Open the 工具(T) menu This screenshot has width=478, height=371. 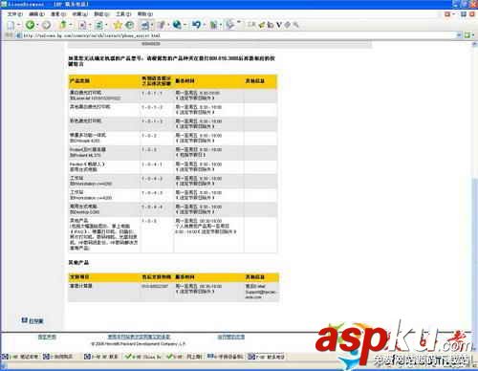tap(123, 14)
